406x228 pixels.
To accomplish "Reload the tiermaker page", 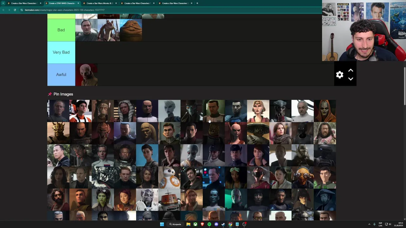I will (x=15, y=10).
